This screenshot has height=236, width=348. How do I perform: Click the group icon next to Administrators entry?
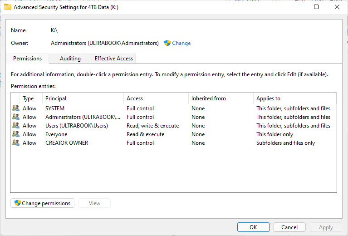[x=16, y=117]
